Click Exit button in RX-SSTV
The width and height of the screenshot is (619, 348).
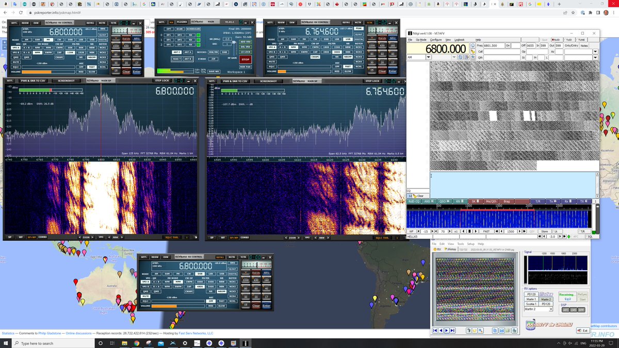pos(583,330)
